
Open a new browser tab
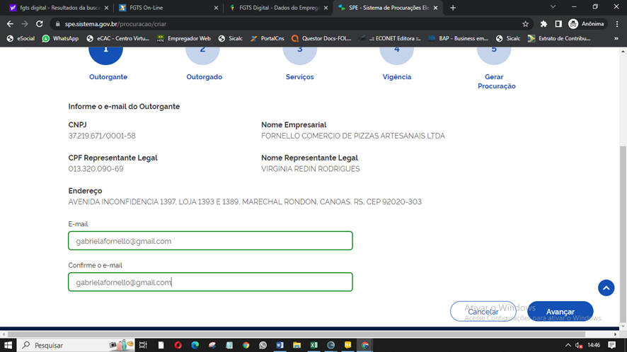point(453,8)
